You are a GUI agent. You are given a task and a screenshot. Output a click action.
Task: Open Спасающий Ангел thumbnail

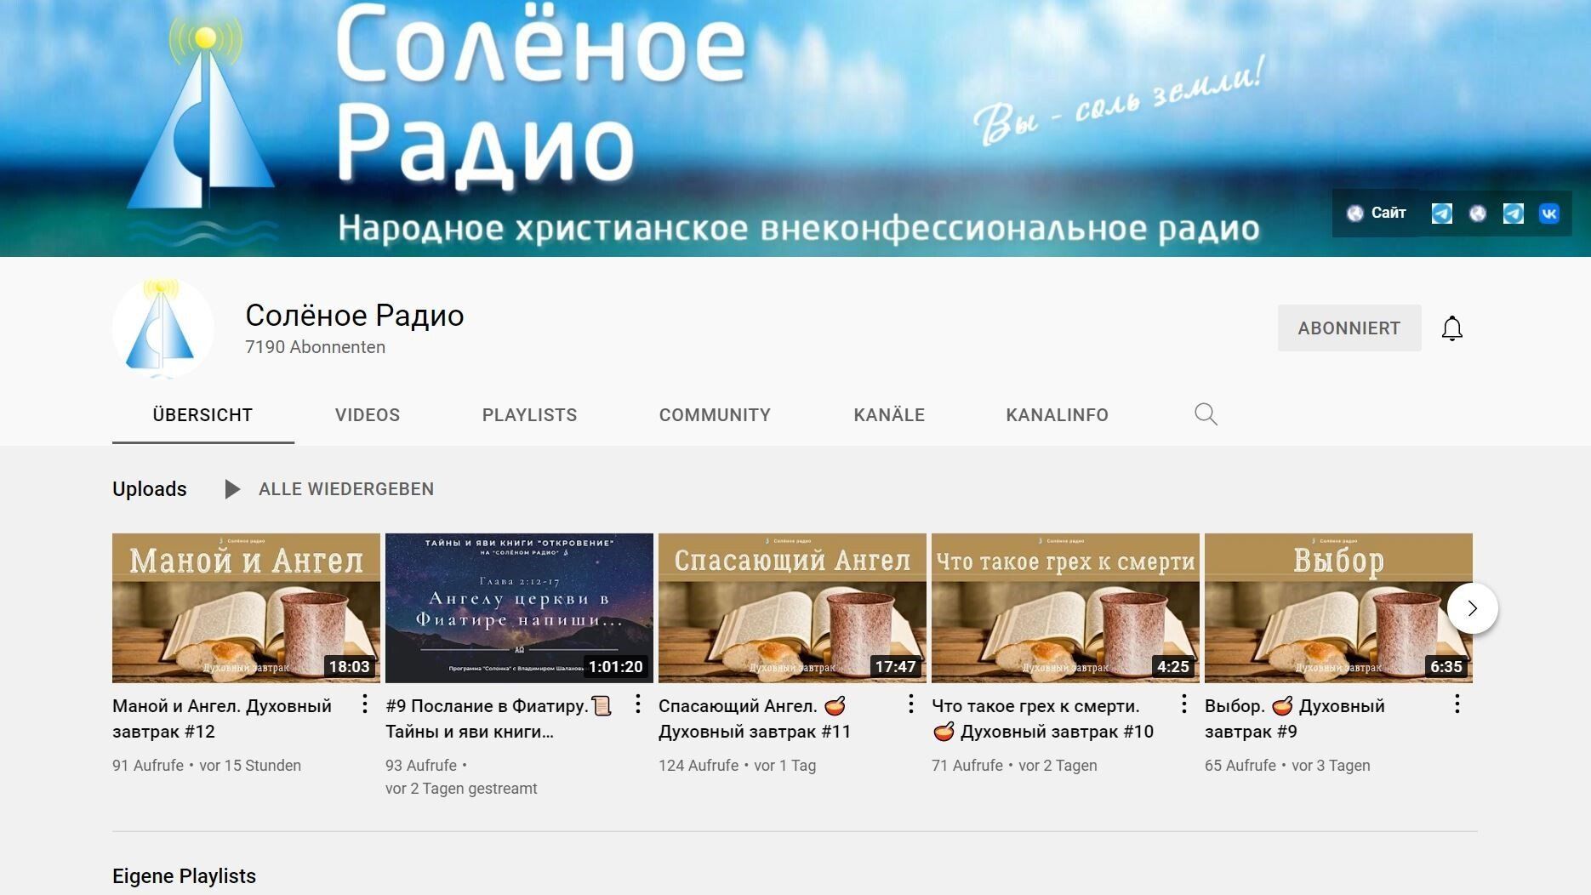tap(792, 608)
